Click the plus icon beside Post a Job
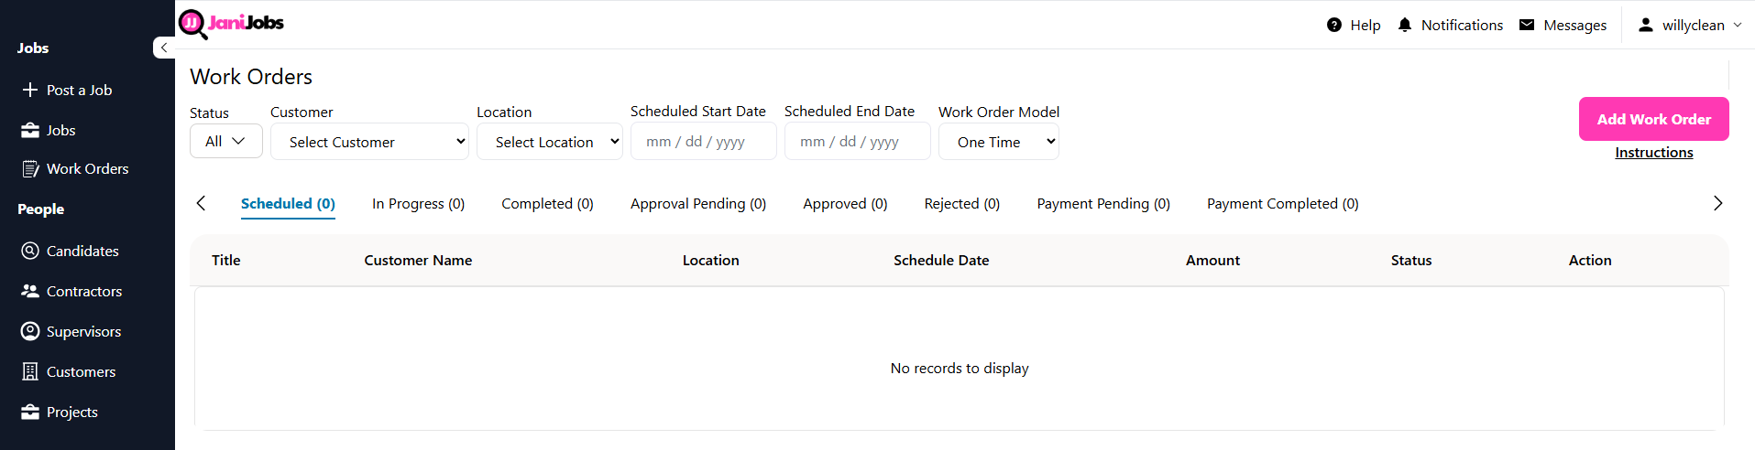This screenshot has width=1755, height=450. pyautogui.click(x=30, y=90)
